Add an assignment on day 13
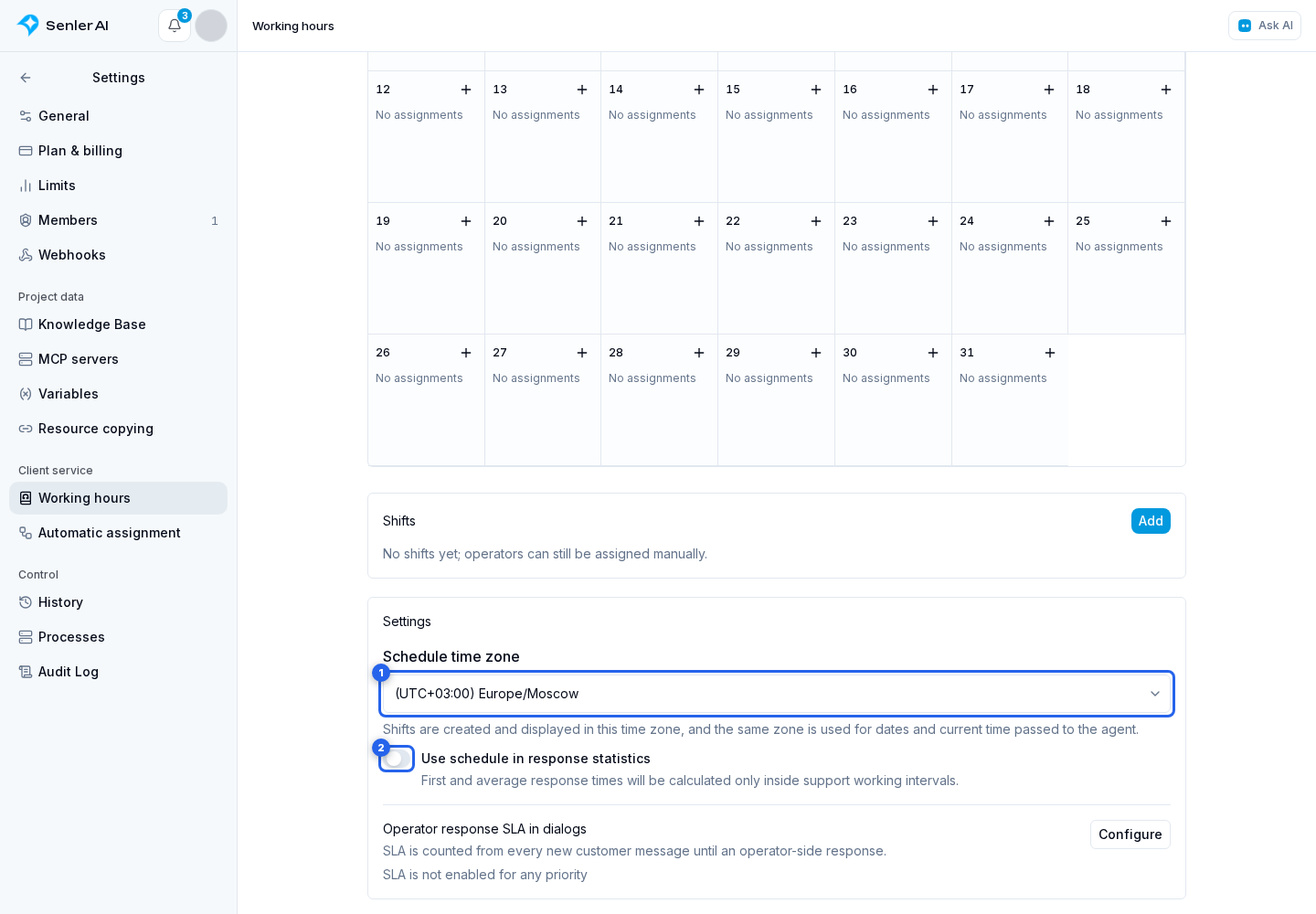Image resolution: width=1316 pixels, height=914 pixels. (x=582, y=90)
